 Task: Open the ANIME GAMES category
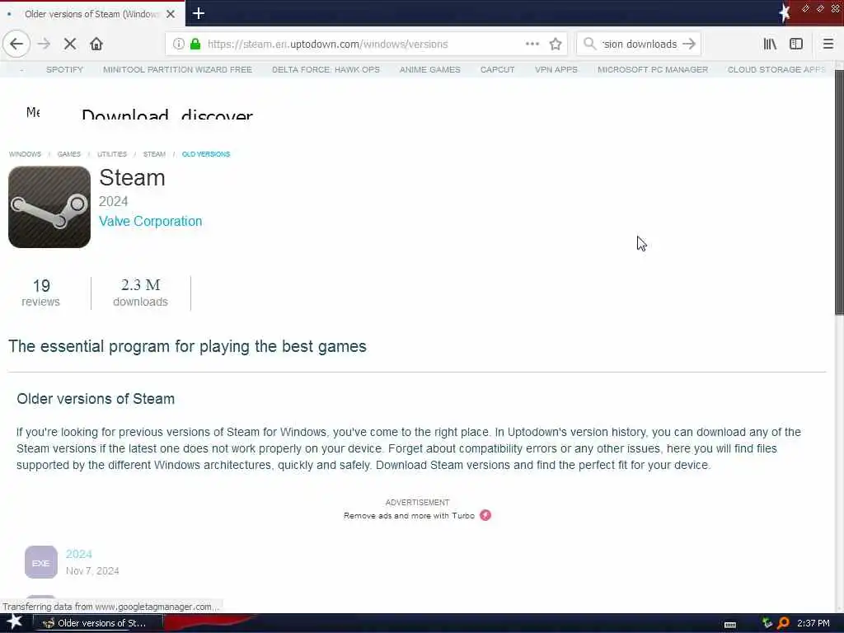430,69
